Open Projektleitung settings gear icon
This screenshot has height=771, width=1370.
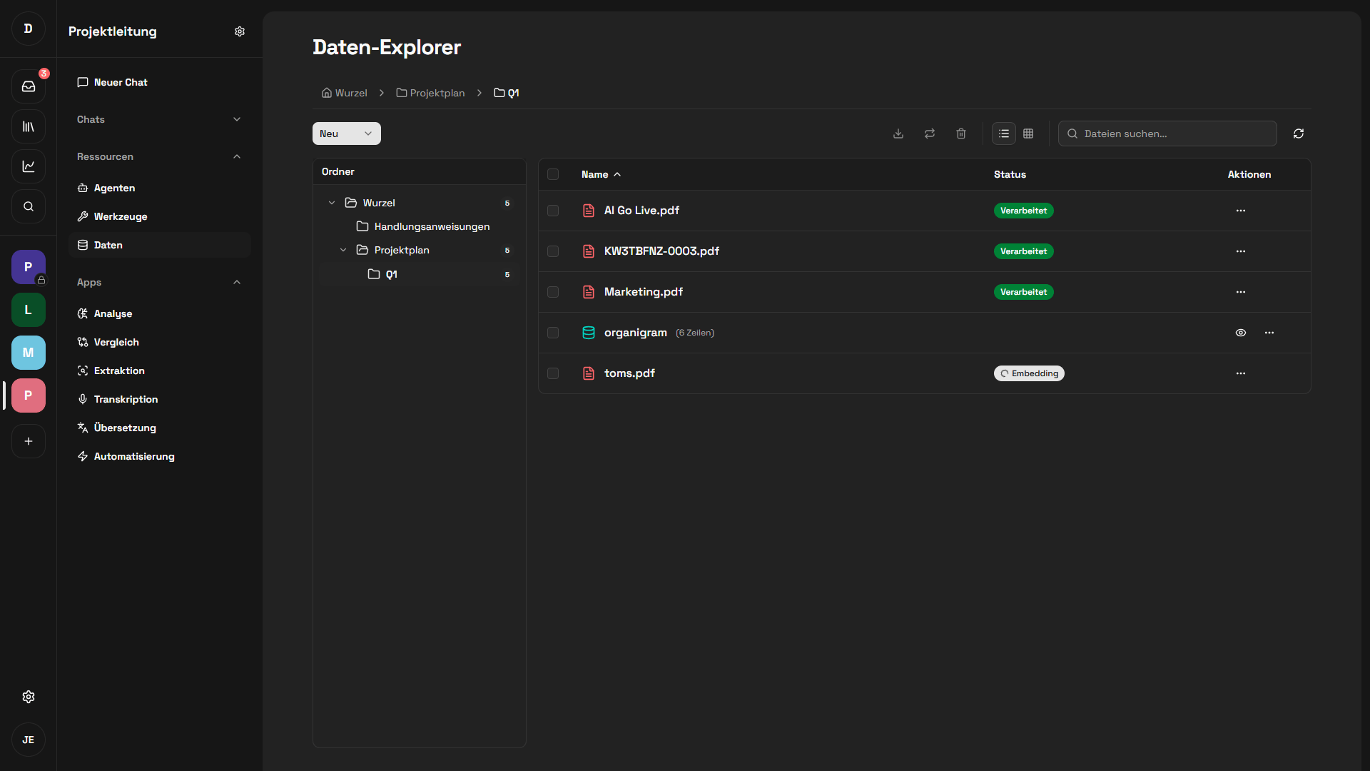coord(240,31)
